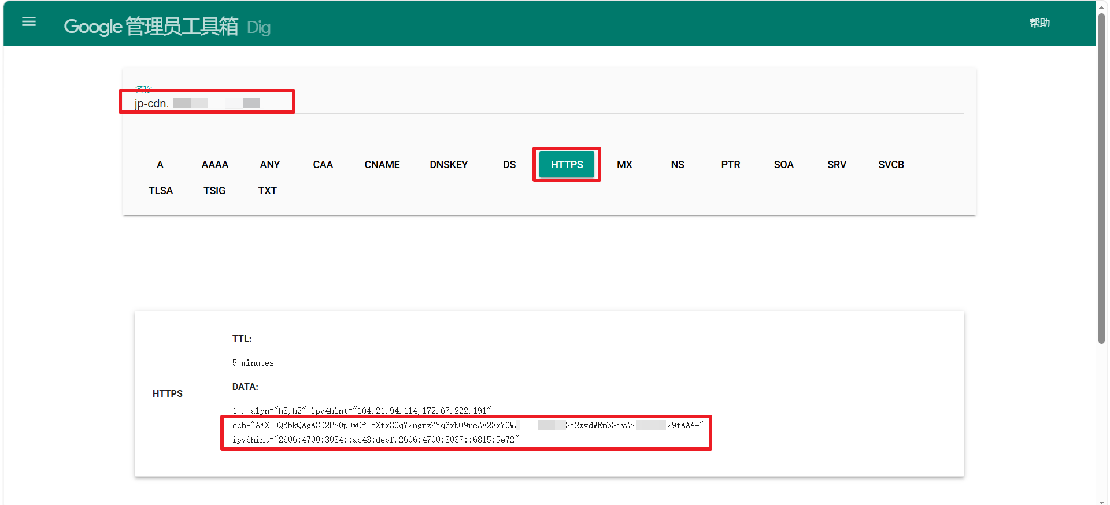Viewport: 1110px width, 505px height.
Task: Query the TLSA record type
Action: (x=160, y=191)
